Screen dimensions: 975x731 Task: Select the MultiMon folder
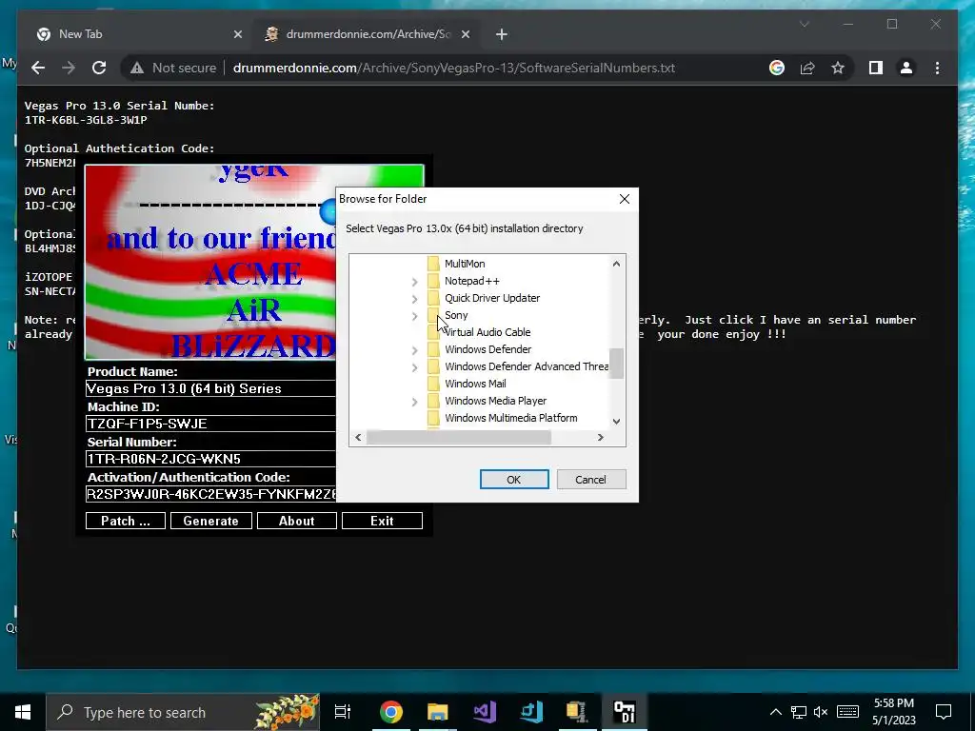pyautogui.click(x=465, y=264)
